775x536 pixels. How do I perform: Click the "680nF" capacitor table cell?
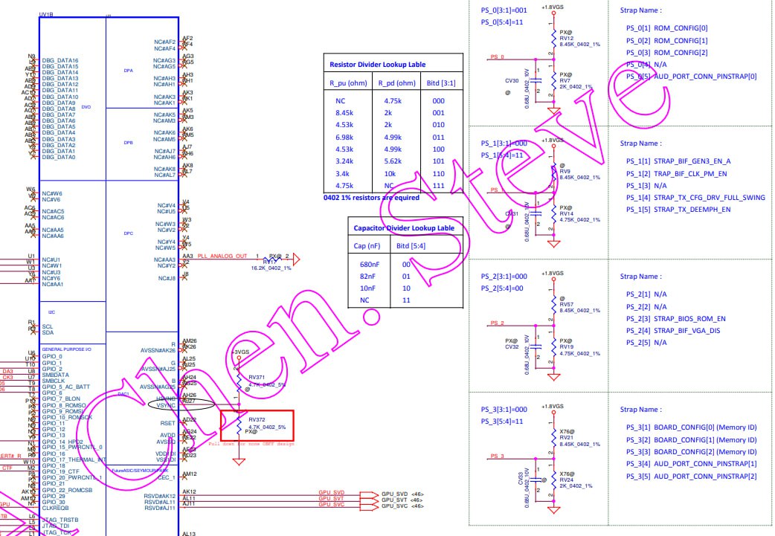(x=369, y=265)
